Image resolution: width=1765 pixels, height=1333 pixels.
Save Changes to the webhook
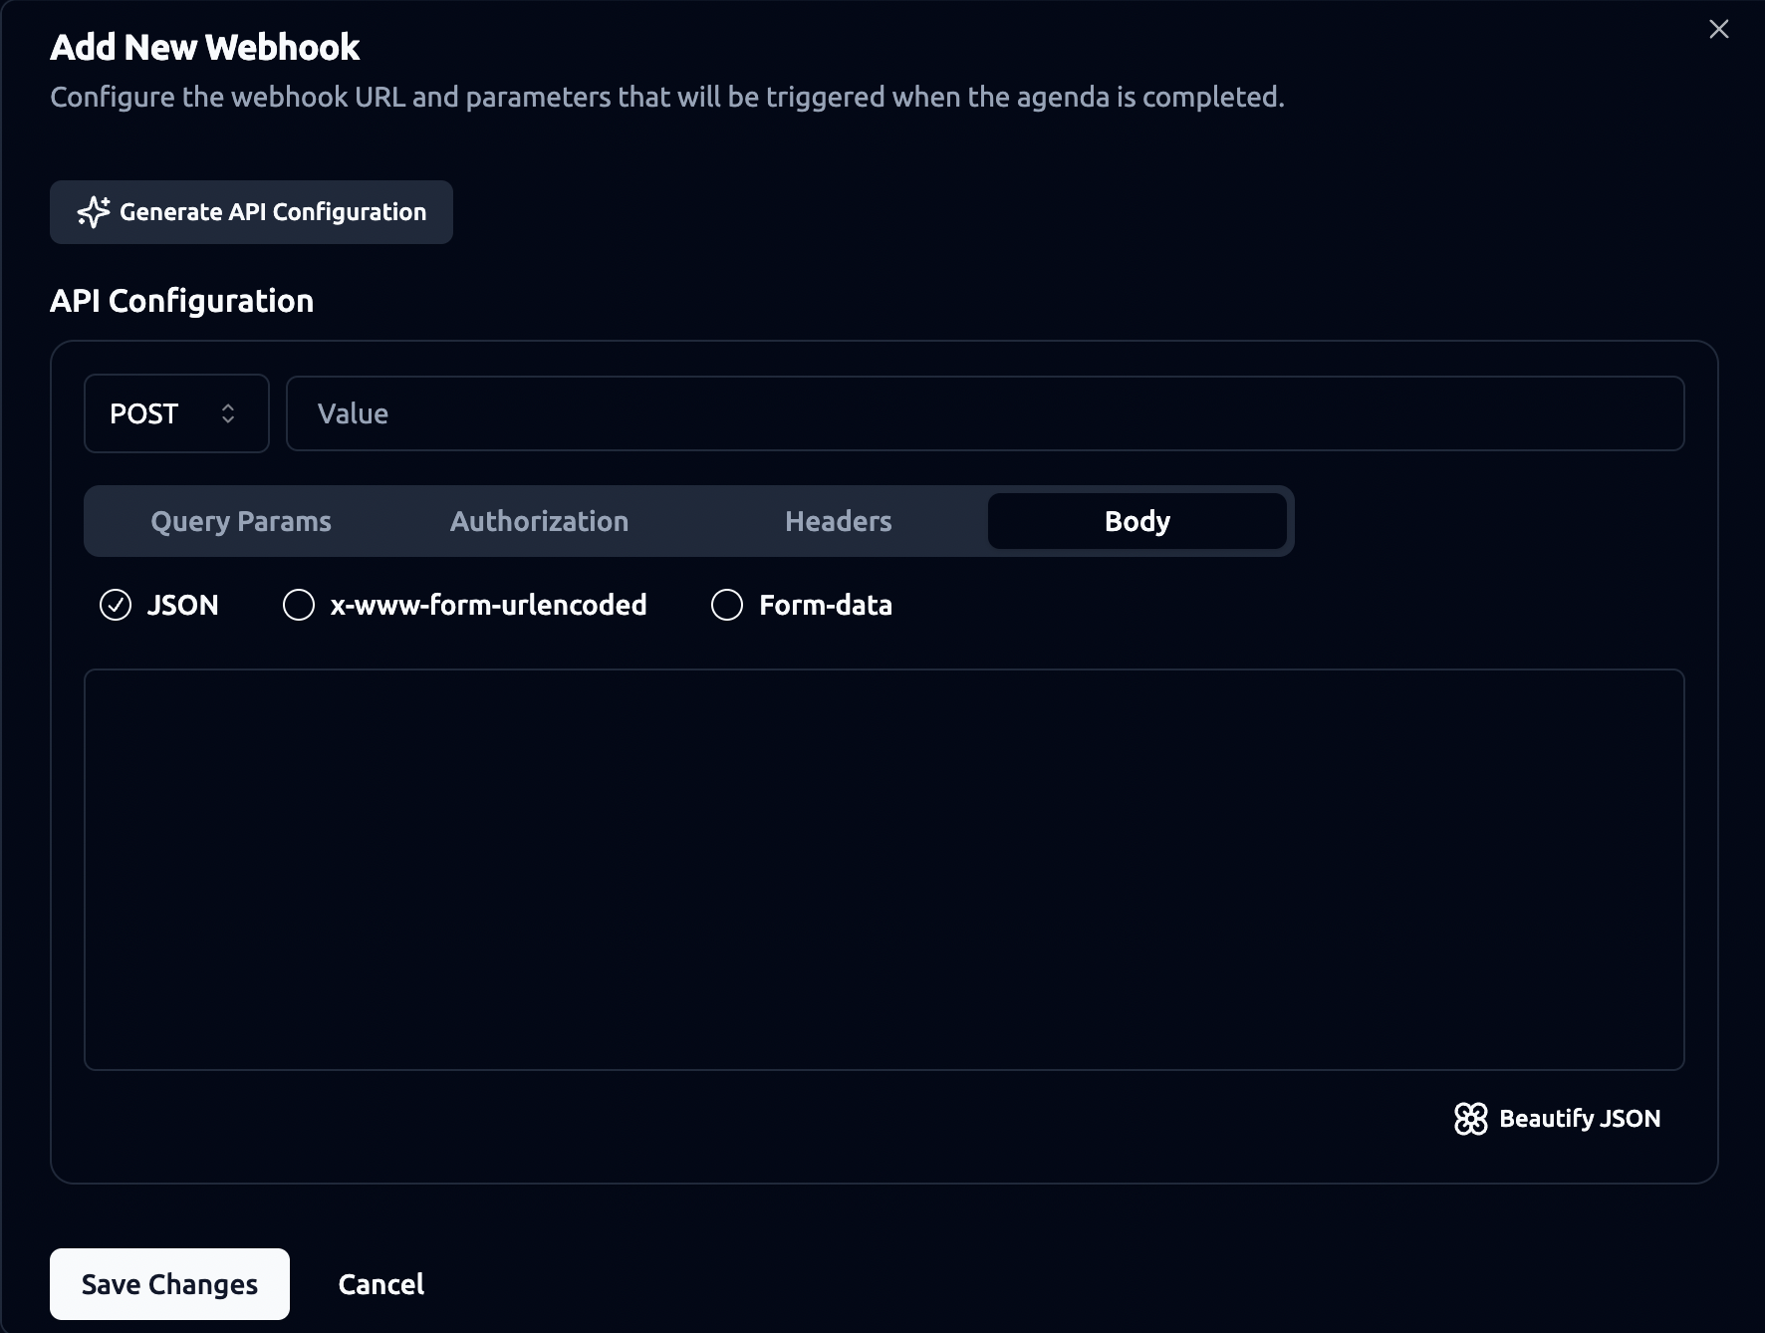(x=169, y=1284)
